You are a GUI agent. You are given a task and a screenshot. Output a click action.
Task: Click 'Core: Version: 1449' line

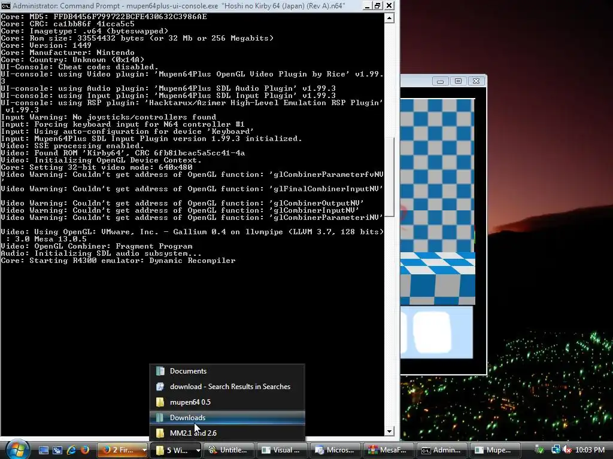(x=46, y=45)
